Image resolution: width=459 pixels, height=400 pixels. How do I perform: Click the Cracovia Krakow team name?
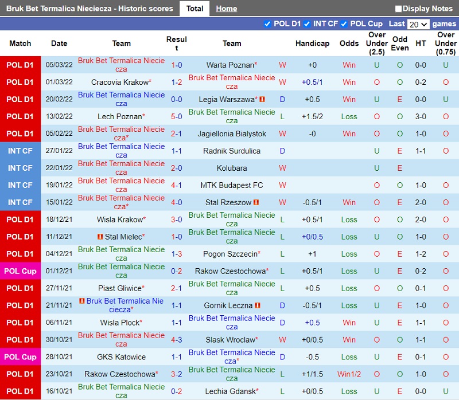pos(119,82)
